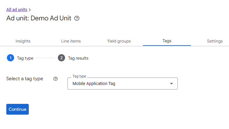The image size is (229, 129).
Task: Click the floating Tag type field label
Action: (79, 76)
